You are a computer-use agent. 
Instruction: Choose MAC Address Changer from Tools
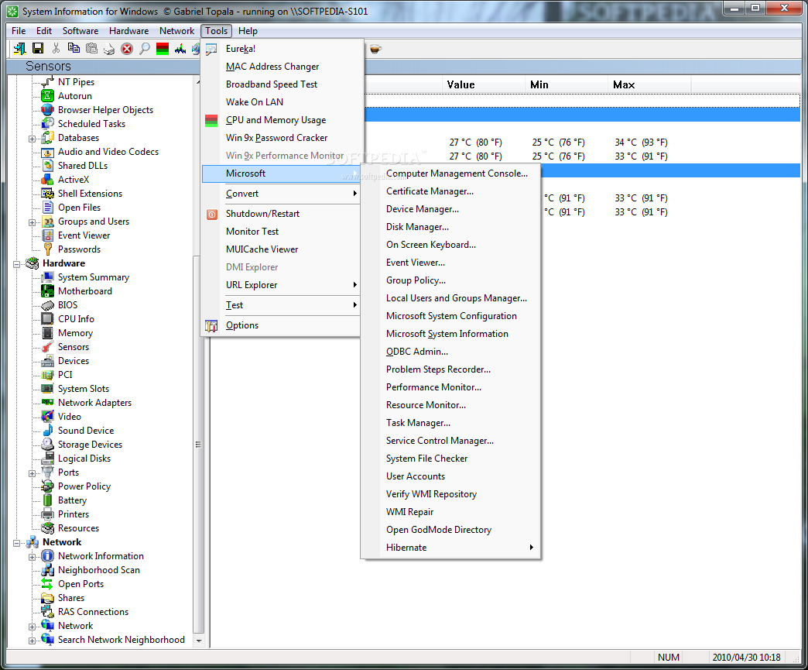[x=281, y=67]
